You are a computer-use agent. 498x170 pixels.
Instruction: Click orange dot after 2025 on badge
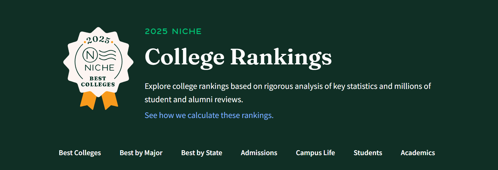(x=112, y=42)
